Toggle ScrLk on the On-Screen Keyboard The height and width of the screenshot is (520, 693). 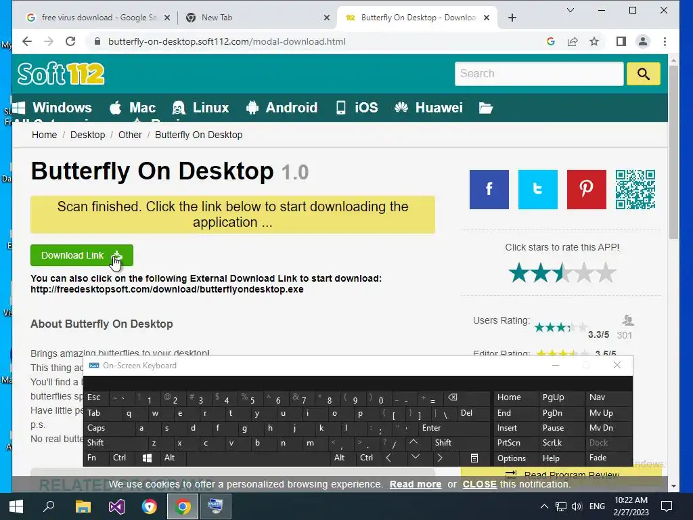560,443
